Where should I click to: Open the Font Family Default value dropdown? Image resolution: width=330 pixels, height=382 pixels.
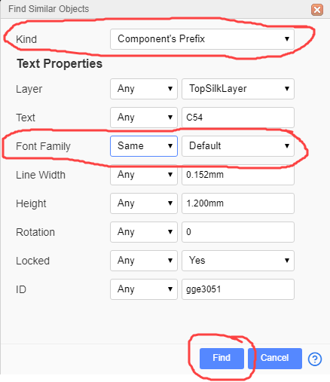(238, 146)
